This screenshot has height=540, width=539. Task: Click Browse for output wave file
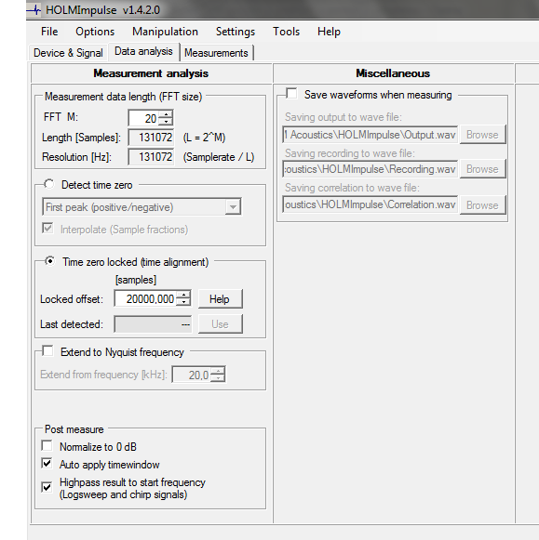(482, 135)
